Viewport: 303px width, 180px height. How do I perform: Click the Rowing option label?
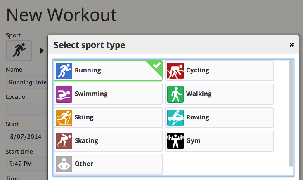click(x=197, y=117)
